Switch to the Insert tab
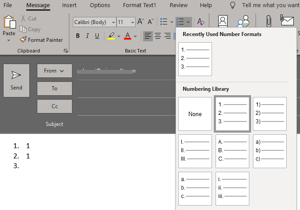This screenshot has width=300, height=210. [x=69, y=5]
